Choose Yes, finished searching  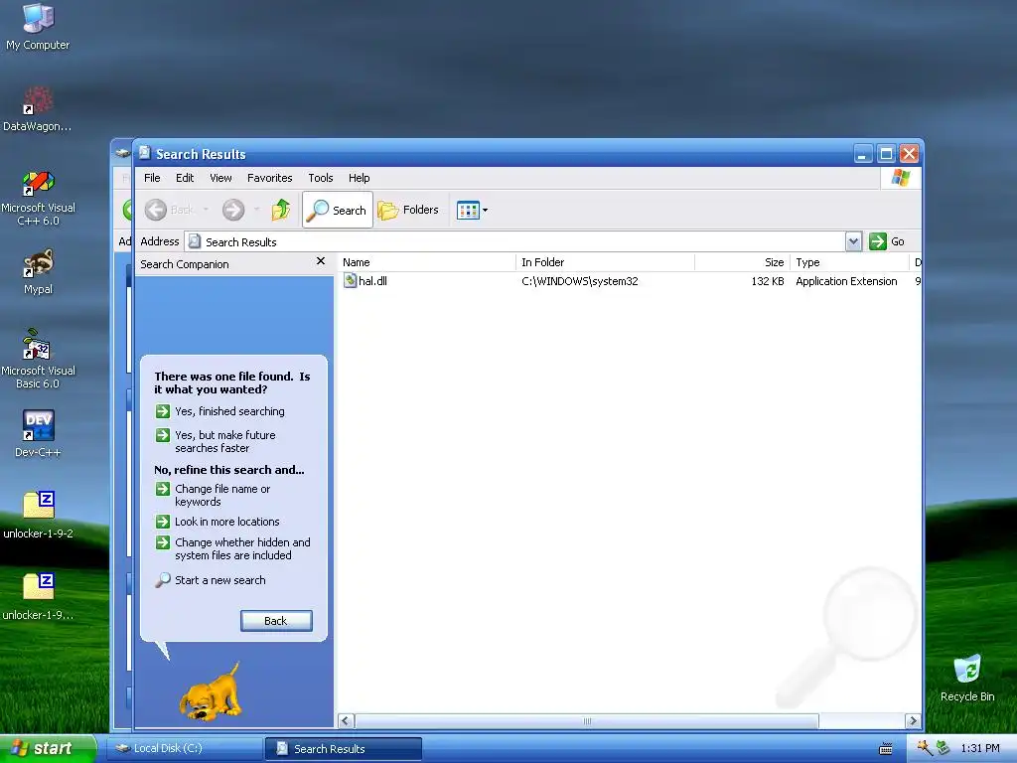[x=219, y=411]
